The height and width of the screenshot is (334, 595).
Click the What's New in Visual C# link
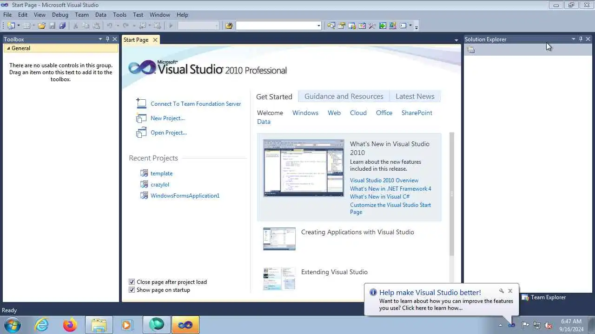pyautogui.click(x=380, y=197)
